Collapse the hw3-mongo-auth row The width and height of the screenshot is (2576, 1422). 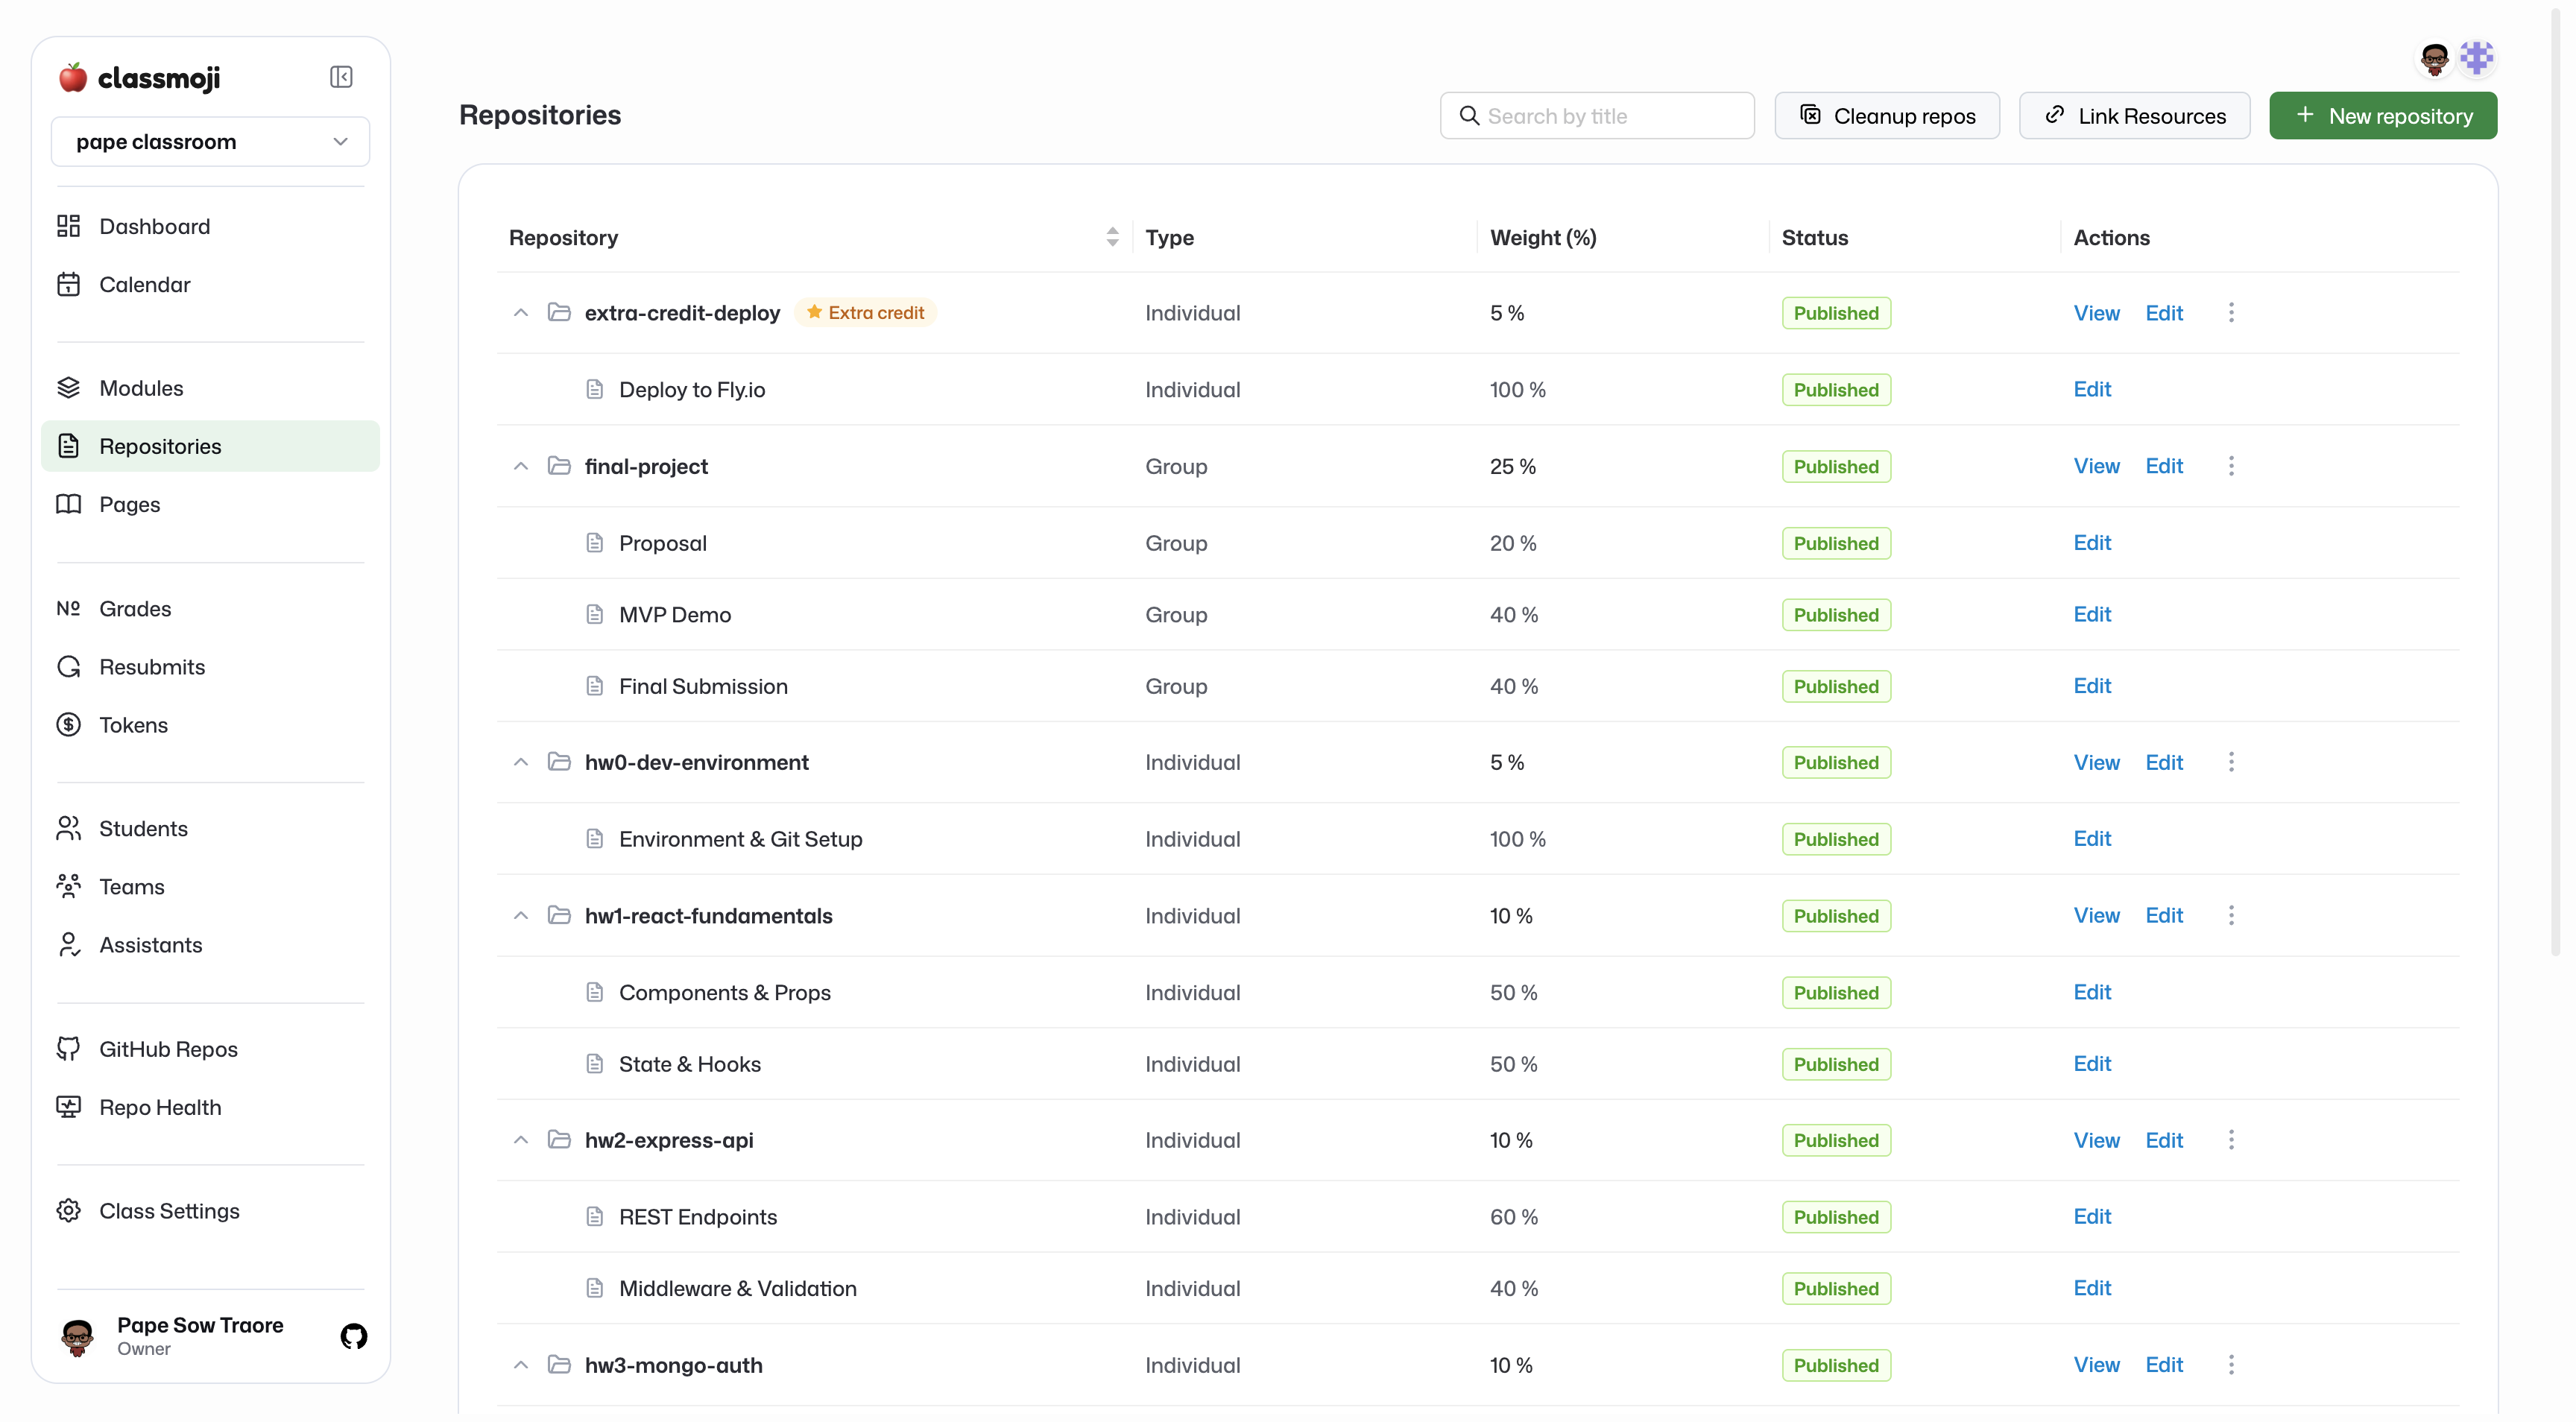521,1364
